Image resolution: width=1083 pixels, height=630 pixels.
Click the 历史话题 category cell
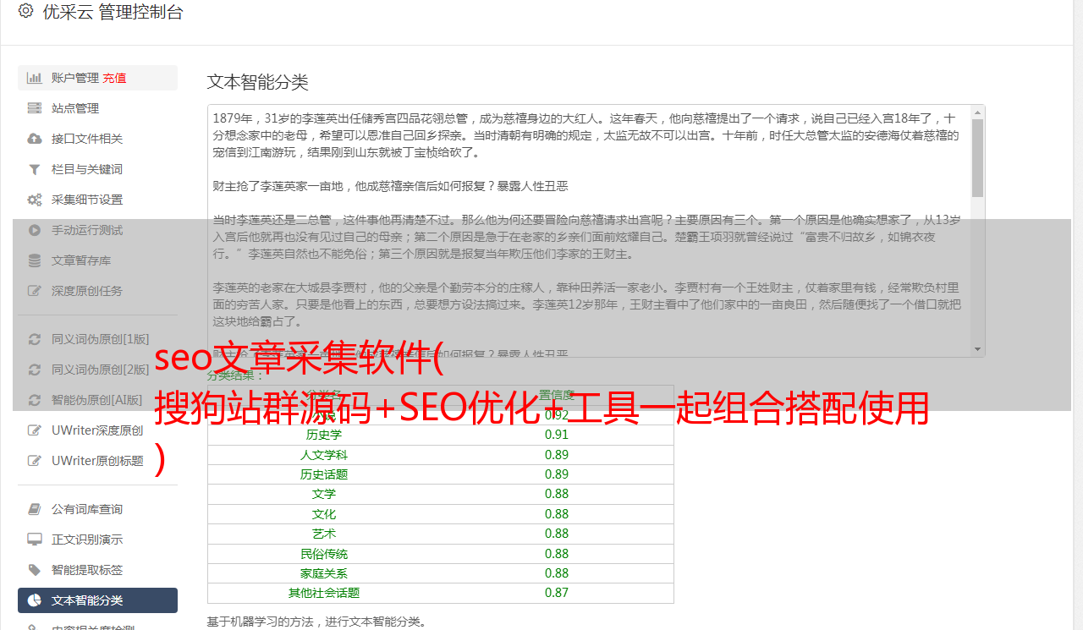point(324,474)
